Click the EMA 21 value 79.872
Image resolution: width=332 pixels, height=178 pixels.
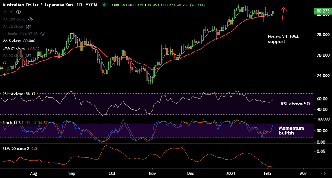click(x=33, y=48)
